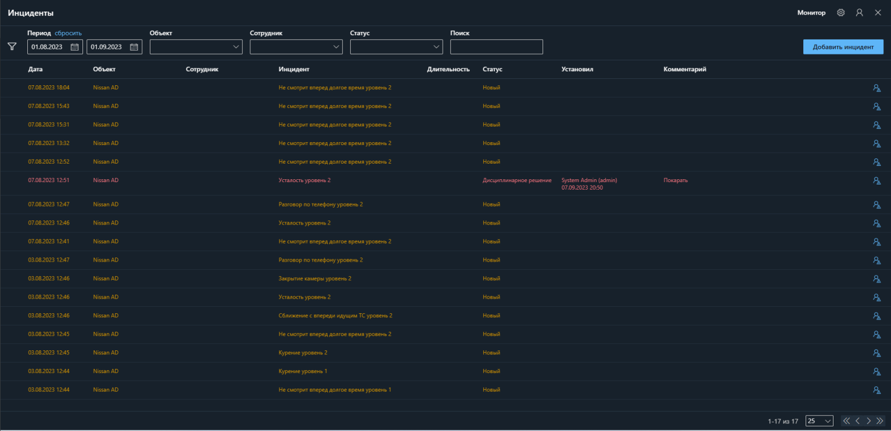Go to the first page of results
This screenshot has height=431, width=891.
point(846,421)
